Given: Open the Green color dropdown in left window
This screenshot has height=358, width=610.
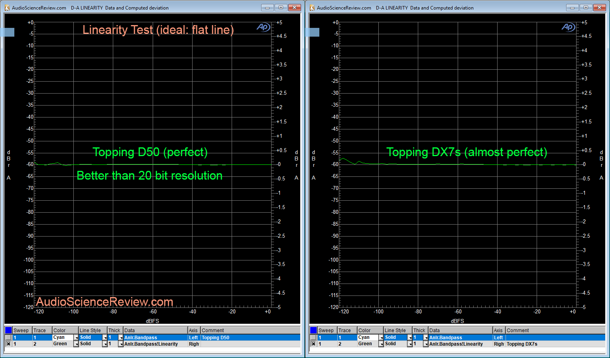Looking at the screenshot, I should point(76,344).
